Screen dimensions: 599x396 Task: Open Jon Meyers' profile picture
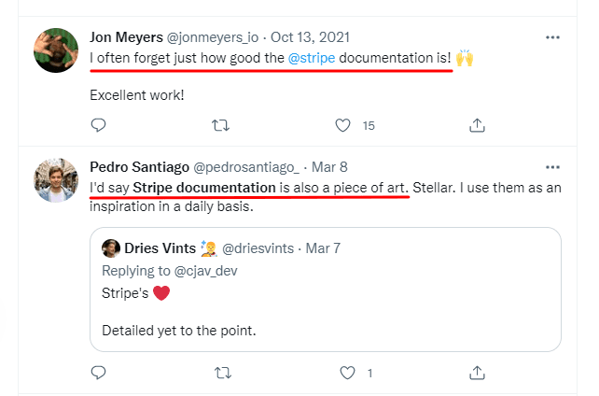(55, 50)
